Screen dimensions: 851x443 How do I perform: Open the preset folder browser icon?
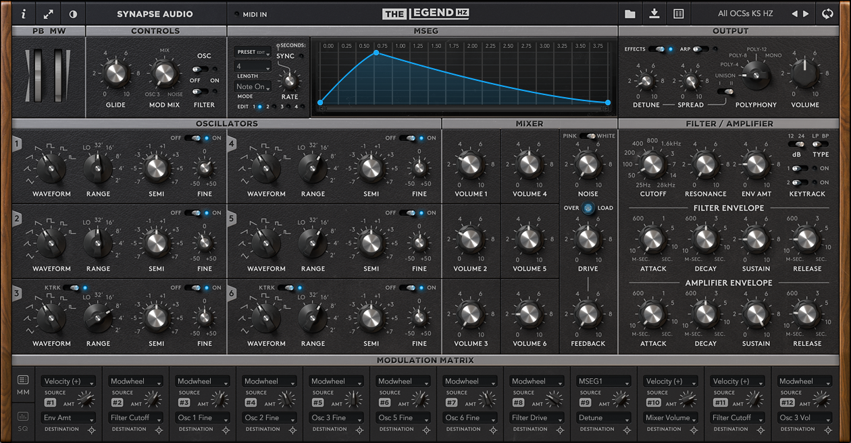coord(629,13)
